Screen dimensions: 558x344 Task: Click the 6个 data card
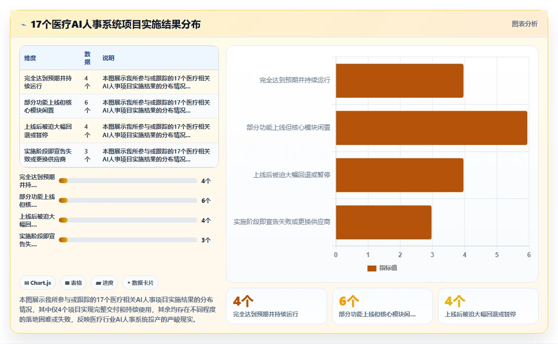click(x=382, y=306)
